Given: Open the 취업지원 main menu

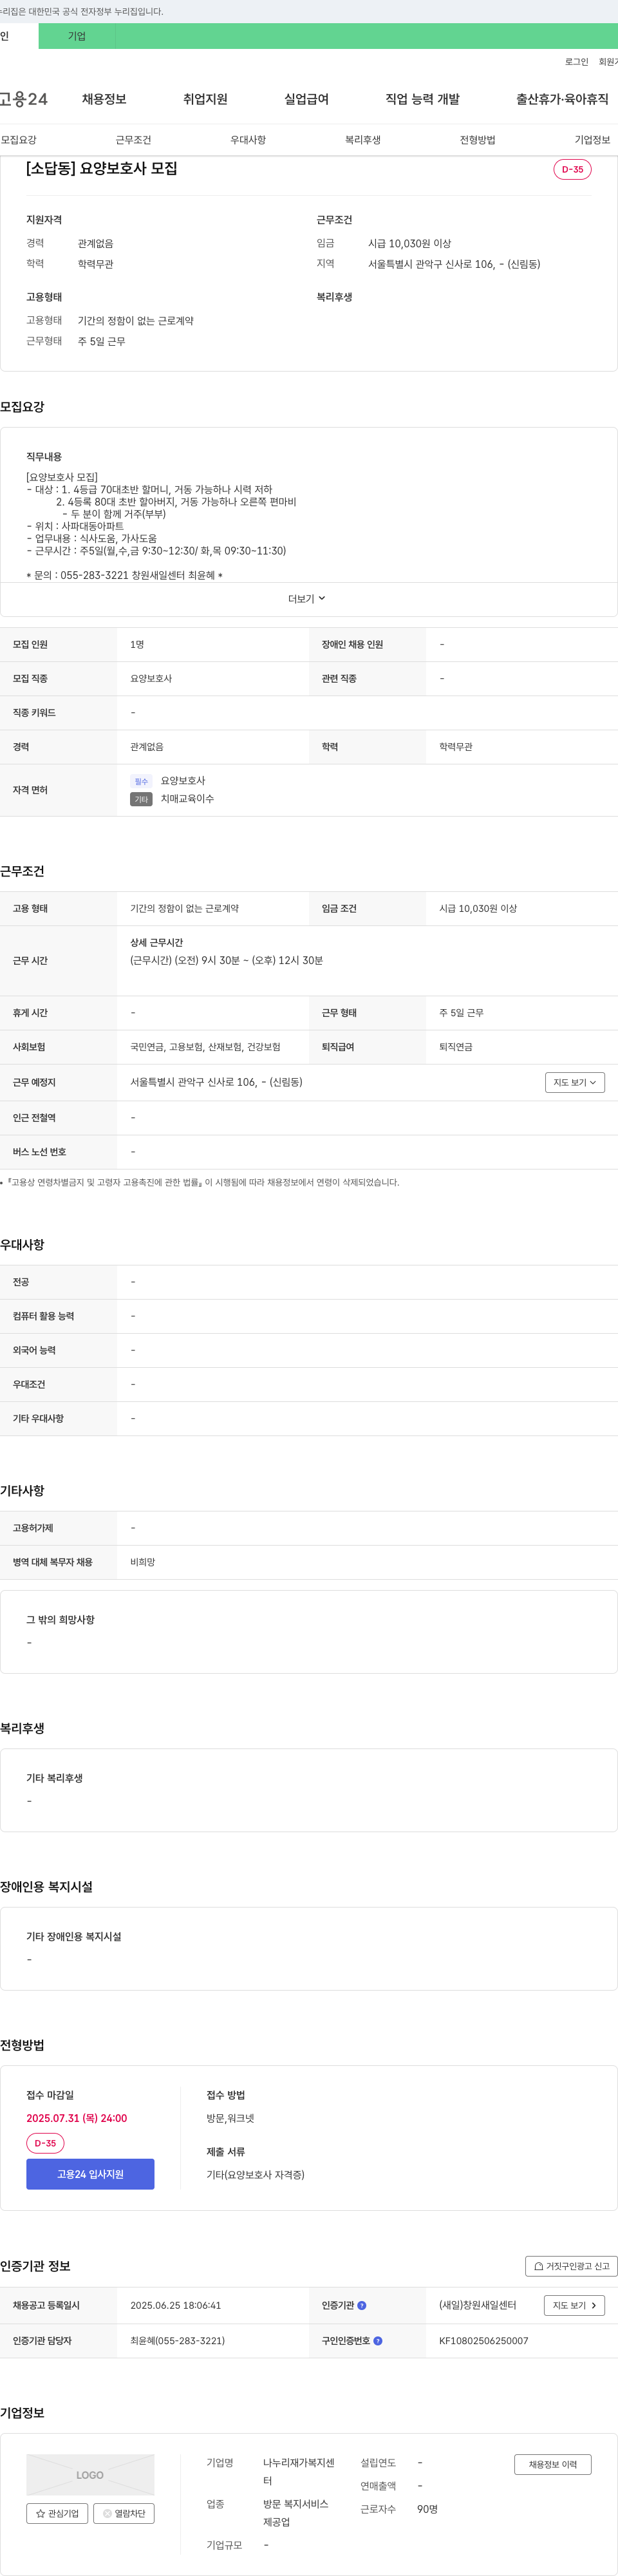Looking at the screenshot, I should pos(205,99).
